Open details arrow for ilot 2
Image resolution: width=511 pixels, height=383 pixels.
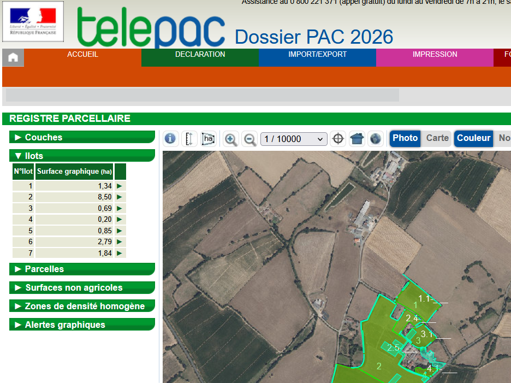click(120, 197)
